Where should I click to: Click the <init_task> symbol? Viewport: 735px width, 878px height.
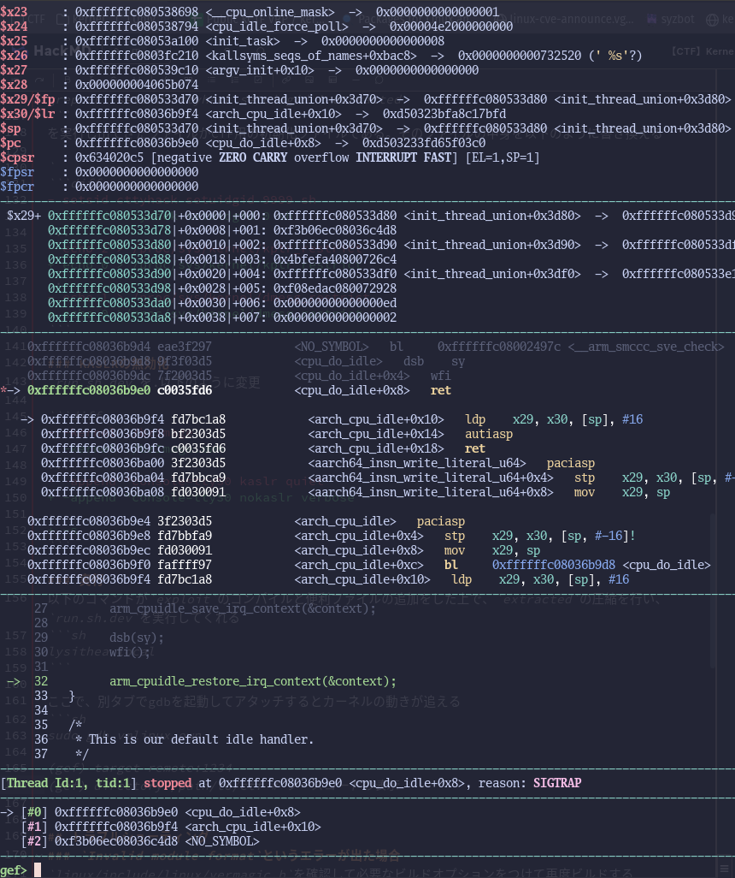pos(243,41)
